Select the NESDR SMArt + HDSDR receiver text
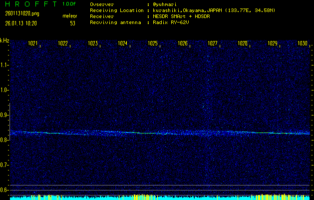The image size is (314, 200). (x=183, y=16)
